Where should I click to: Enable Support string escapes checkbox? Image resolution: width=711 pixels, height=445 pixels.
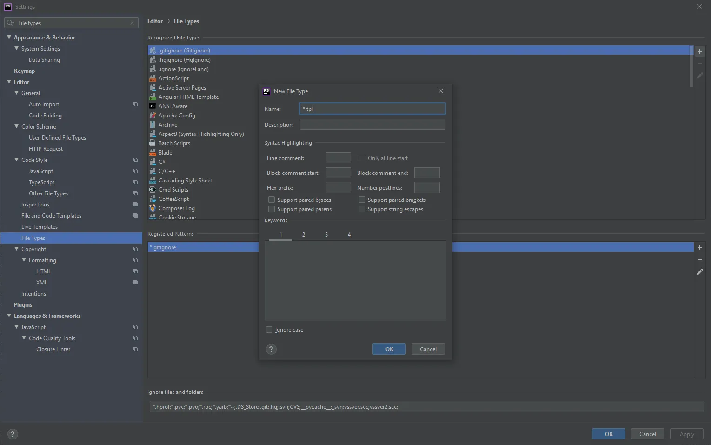coord(362,209)
